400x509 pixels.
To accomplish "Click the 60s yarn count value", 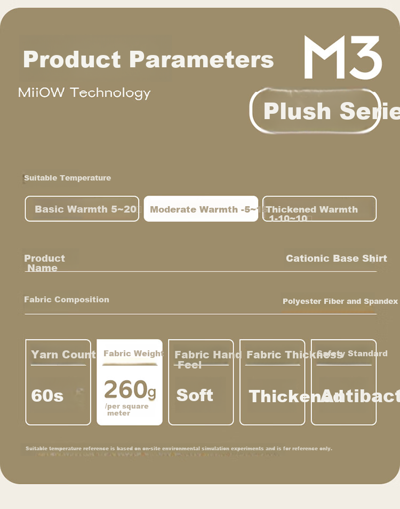I will click(x=47, y=396).
